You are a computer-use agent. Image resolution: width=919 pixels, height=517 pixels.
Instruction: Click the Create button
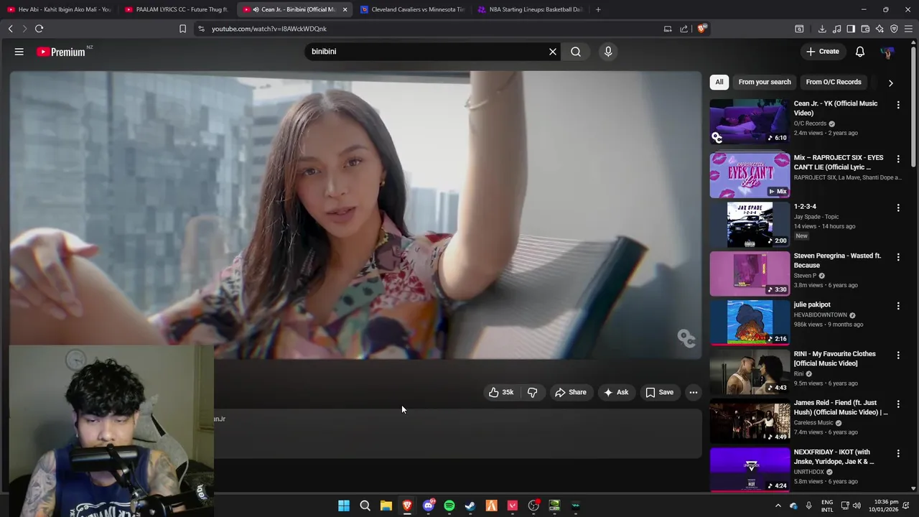(x=822, y=52)
